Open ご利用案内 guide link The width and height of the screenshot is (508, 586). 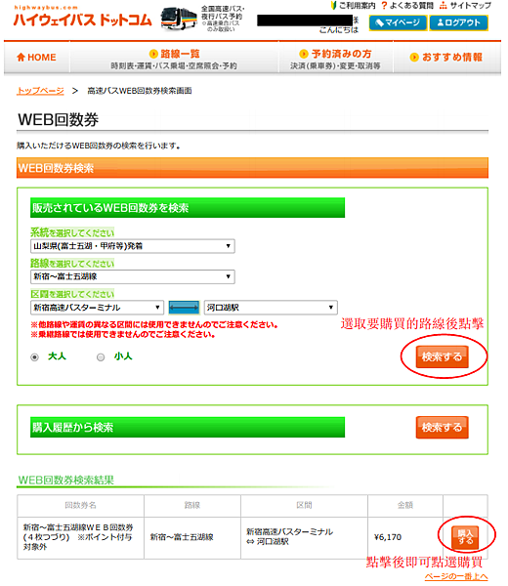(x=354, y=6)
